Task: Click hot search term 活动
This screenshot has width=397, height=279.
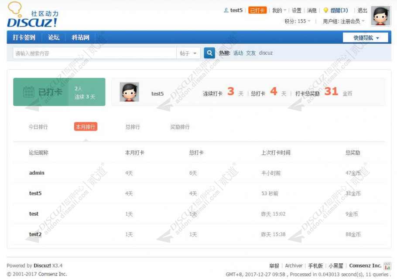Action: pos(238,53)
